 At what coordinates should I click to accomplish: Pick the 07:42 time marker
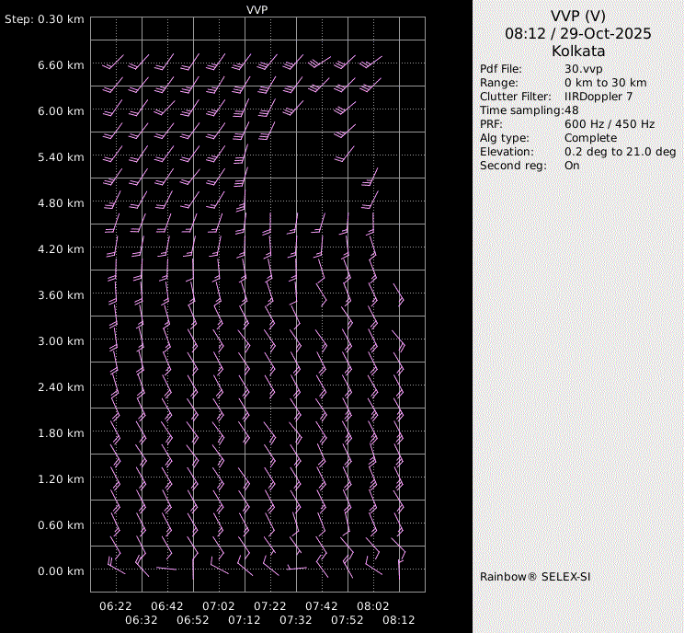(322, 606)
